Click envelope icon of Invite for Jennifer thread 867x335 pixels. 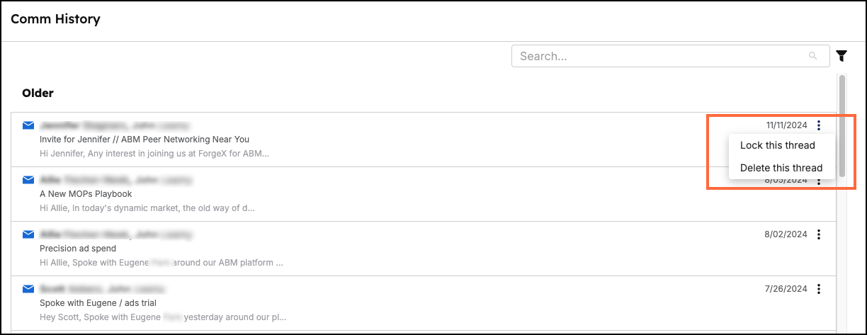[28, 125]
